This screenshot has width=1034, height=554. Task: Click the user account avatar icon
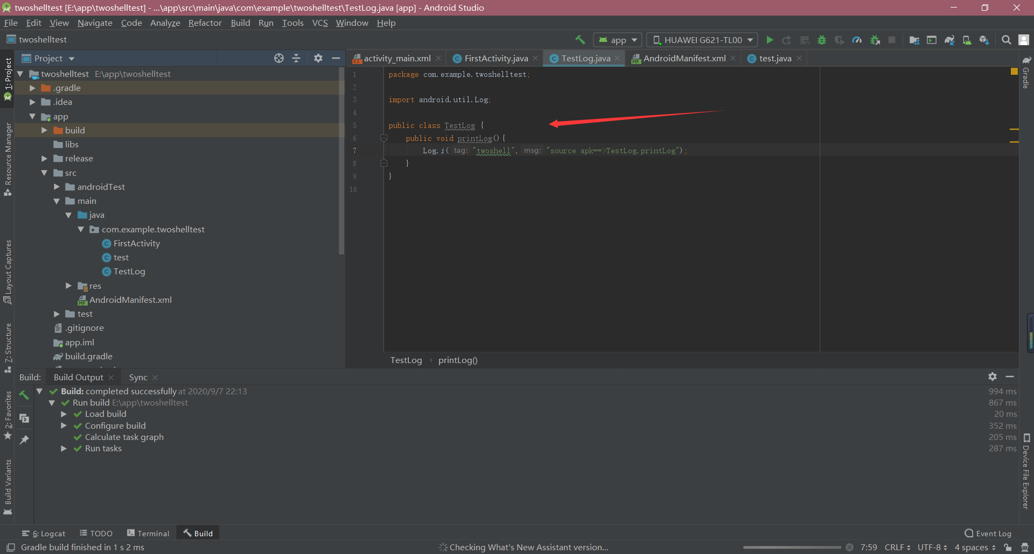(x=1024, y=40)
